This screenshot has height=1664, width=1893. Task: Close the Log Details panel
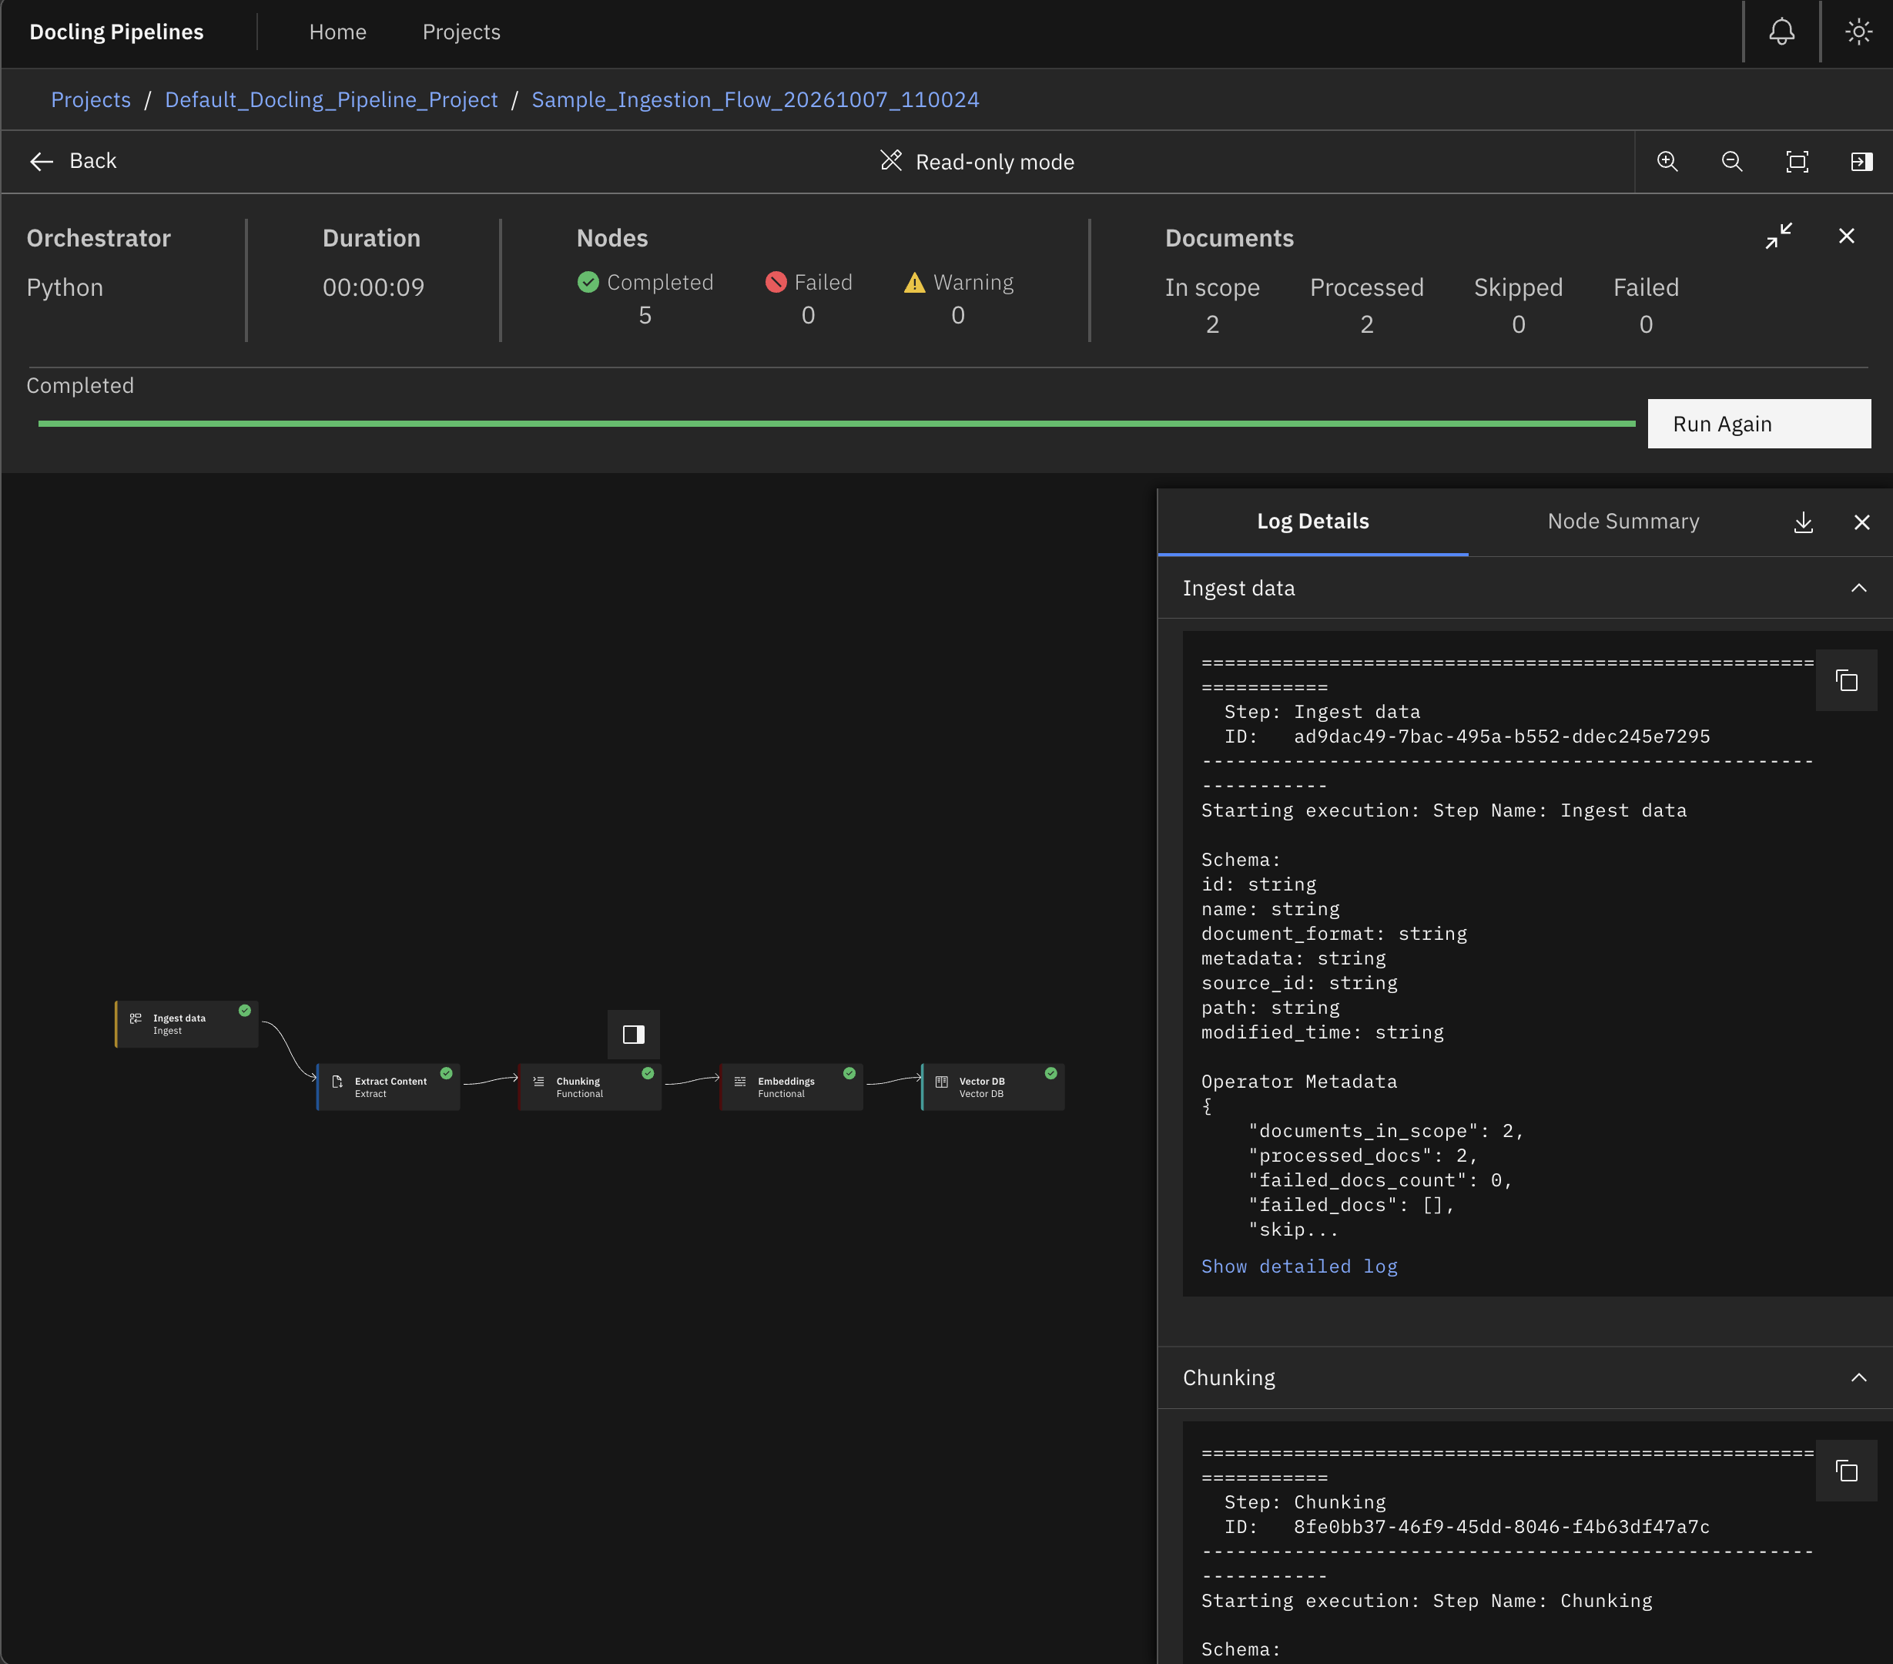point(1861,522)
